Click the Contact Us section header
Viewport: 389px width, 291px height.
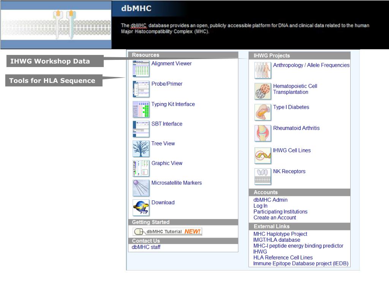(x=183, y=241)
